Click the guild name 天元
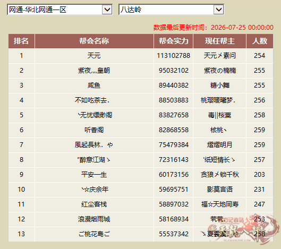This screenshot has width=281, height=249. (x=94, y=56)
